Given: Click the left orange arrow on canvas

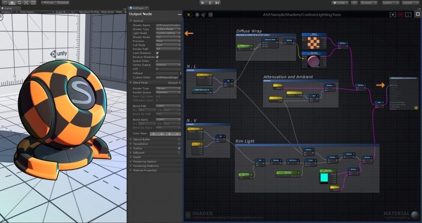Looking at the screenshot, I should point(189,34).
